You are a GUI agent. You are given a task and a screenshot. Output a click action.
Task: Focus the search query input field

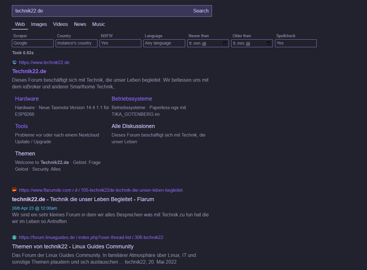[101, 11]
